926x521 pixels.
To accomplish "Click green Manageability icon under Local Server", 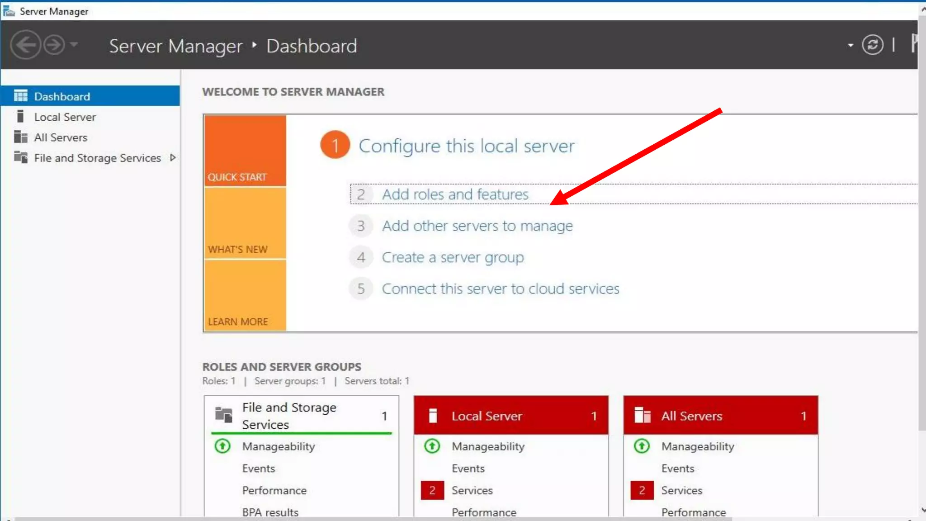I will (432, 446).
